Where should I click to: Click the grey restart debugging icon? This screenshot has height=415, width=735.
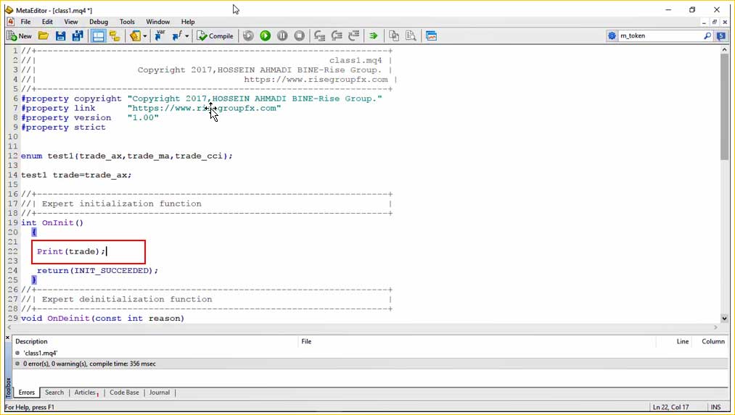248,36
